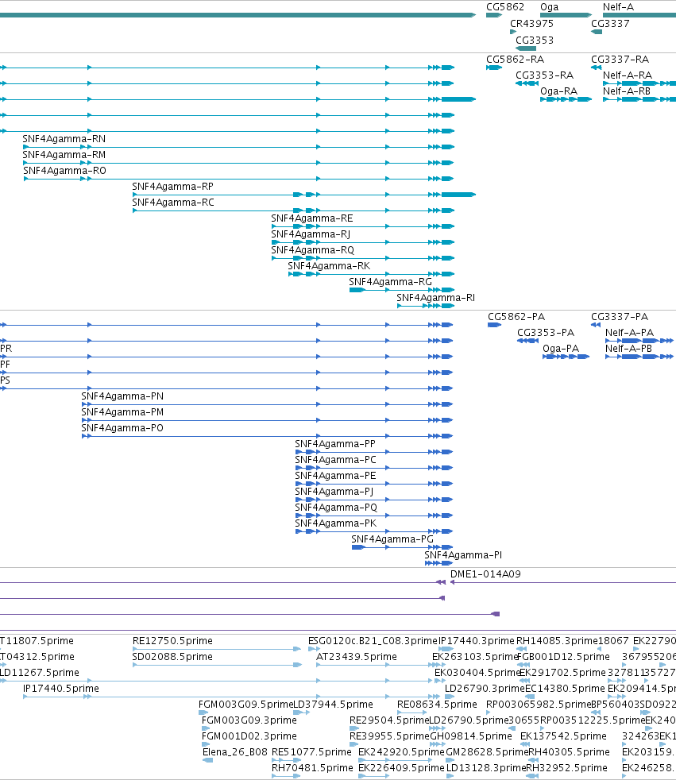Click SNF4Agamma-PK protein label
This screenshot has height=780, width=676.
coord(336,523)
